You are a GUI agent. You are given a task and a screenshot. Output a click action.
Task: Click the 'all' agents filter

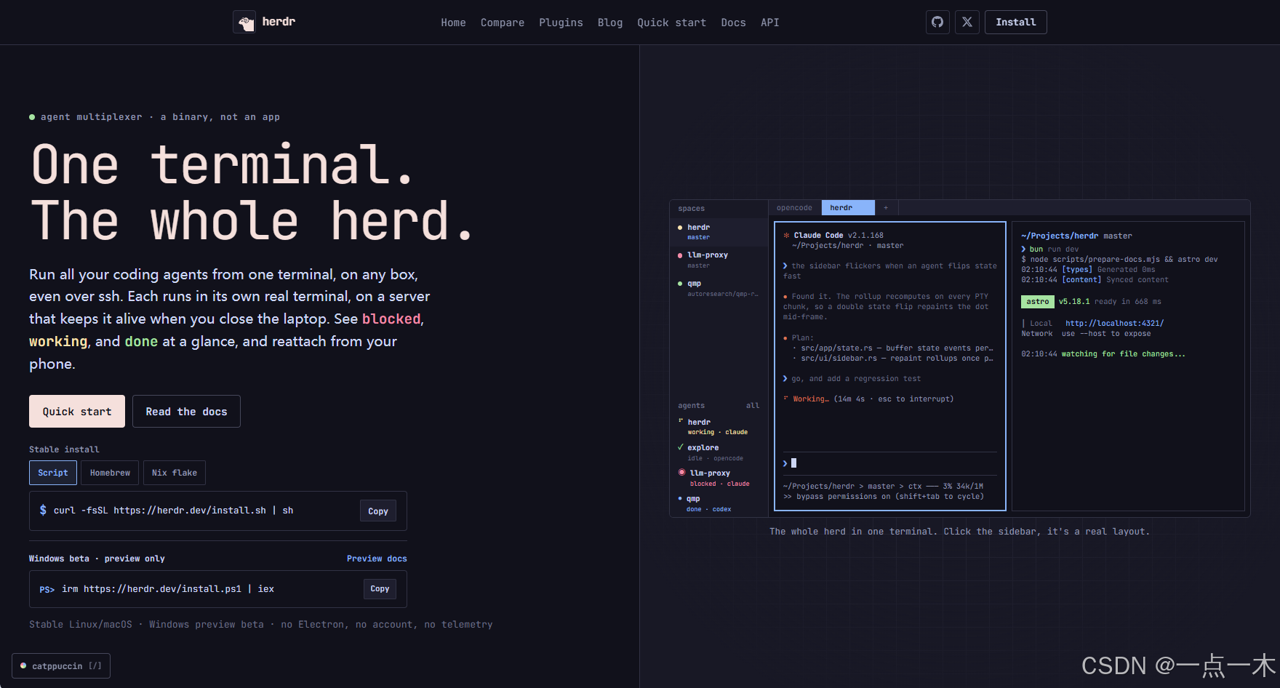click(x=753, y=406)
